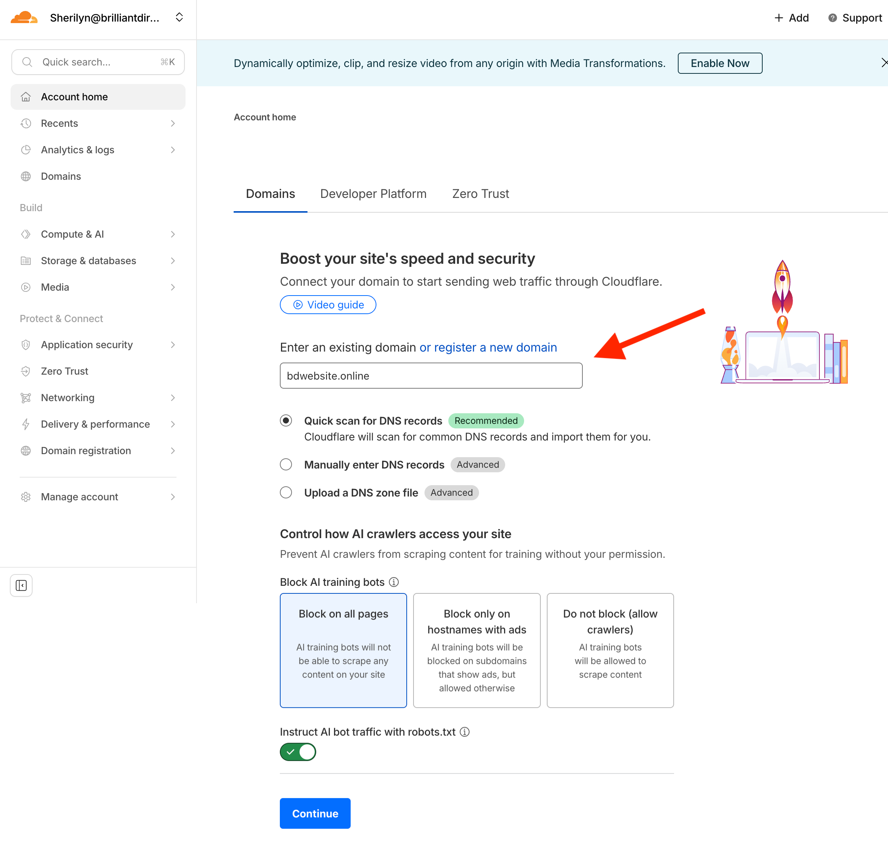Click info icon beside Block AI training bots
Image resolution: width=888 pixels, height=853 pixels.
pos(394,582)
